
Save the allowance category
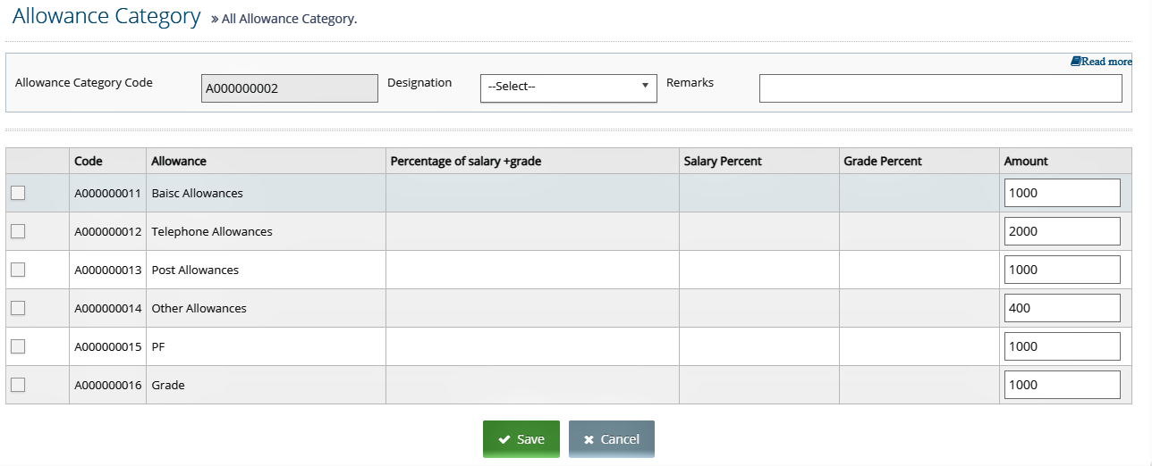tap(521, 439)
